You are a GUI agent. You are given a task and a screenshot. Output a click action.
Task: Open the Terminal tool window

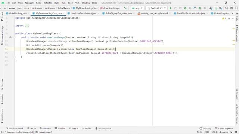point(60,128)
